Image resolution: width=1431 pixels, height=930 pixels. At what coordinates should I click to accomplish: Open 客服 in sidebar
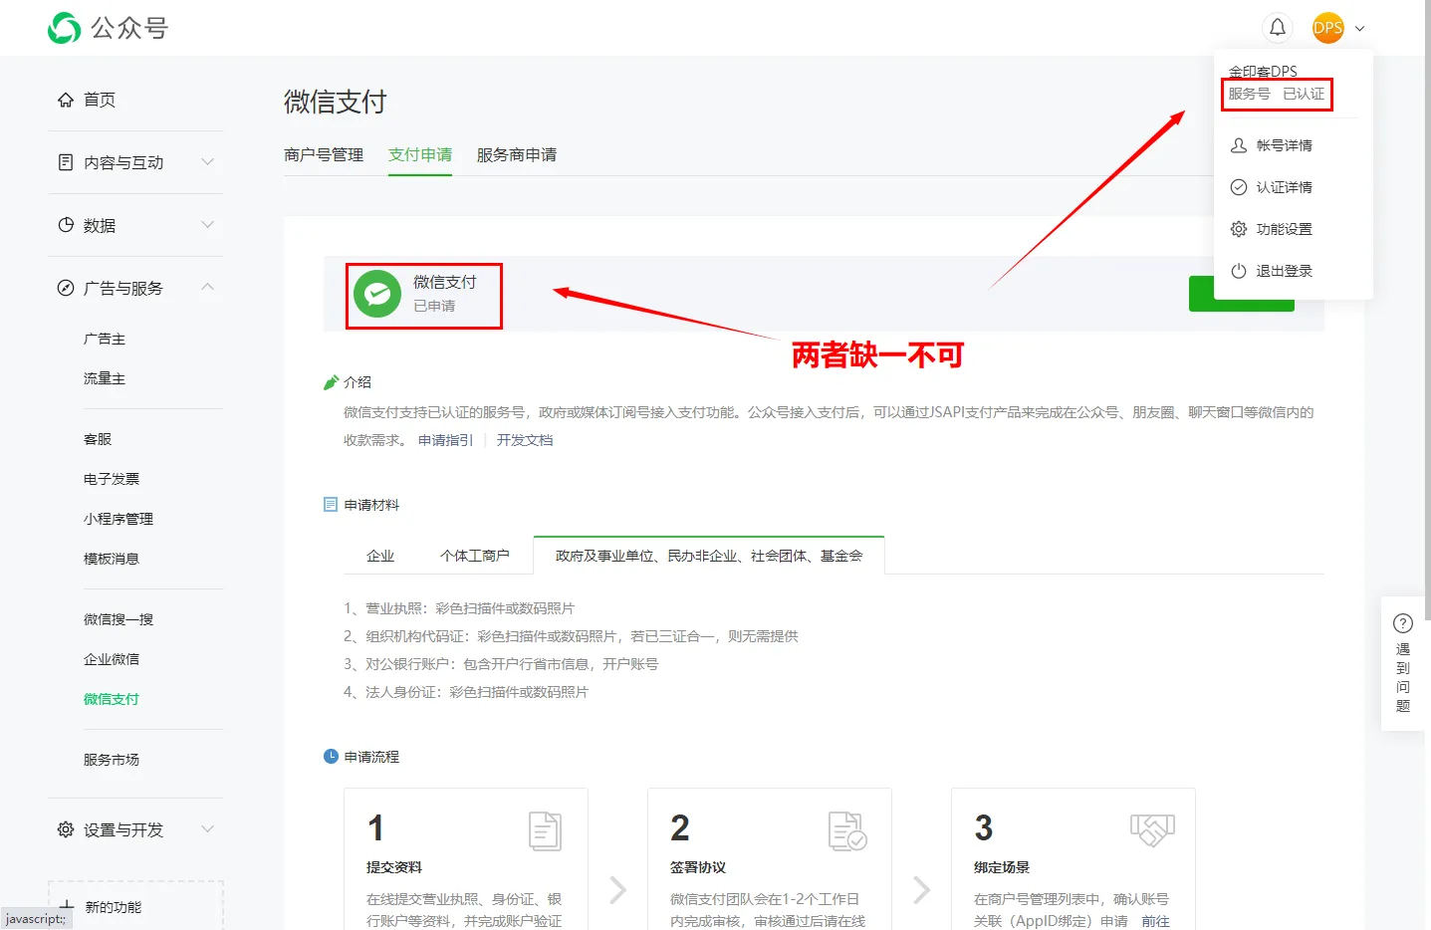tap(98, 439)
